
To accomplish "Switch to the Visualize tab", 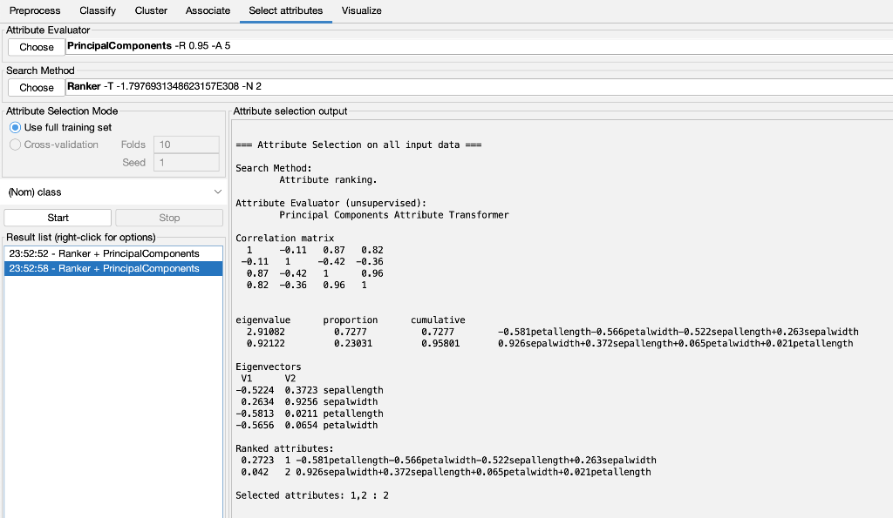I will point(361,11).
